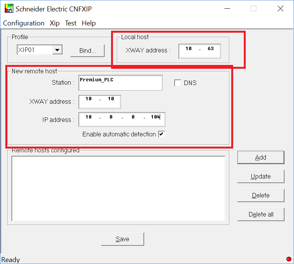Click the CNFXIP application icon in title bar

coord(9,9)
